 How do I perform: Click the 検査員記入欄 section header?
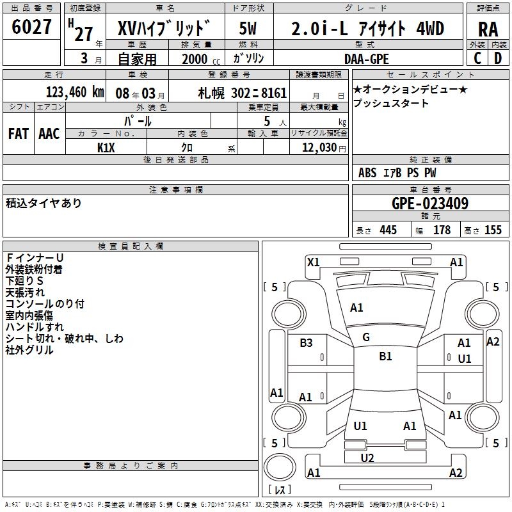coord(131,246)
